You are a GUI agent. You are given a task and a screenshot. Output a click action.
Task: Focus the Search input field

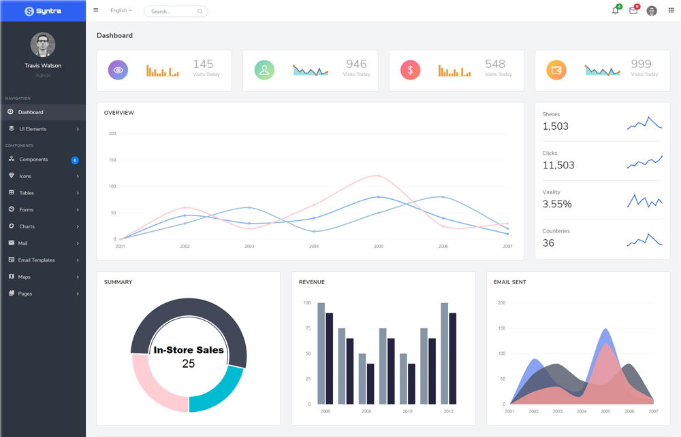170,12
